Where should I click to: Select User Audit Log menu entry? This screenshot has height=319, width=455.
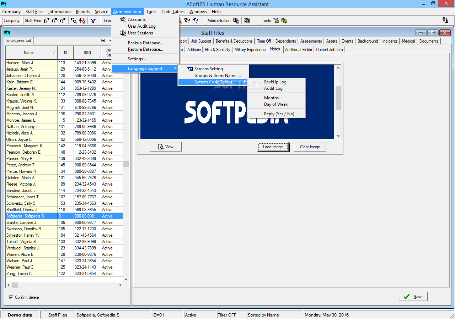(145, 26)
